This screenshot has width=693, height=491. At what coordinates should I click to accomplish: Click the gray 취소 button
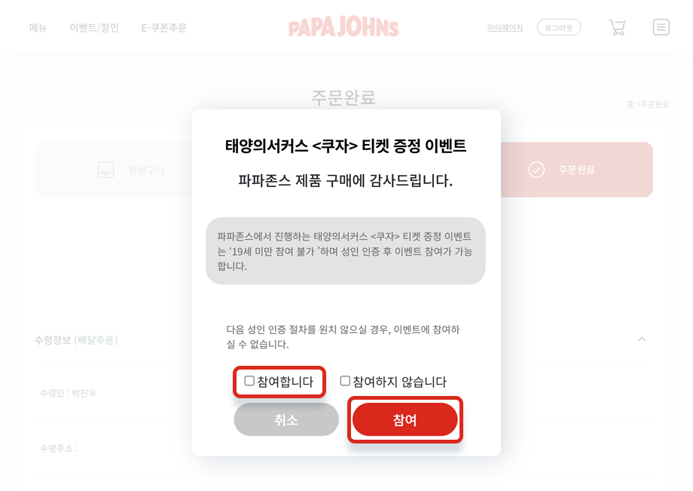[x=286, y=420]
